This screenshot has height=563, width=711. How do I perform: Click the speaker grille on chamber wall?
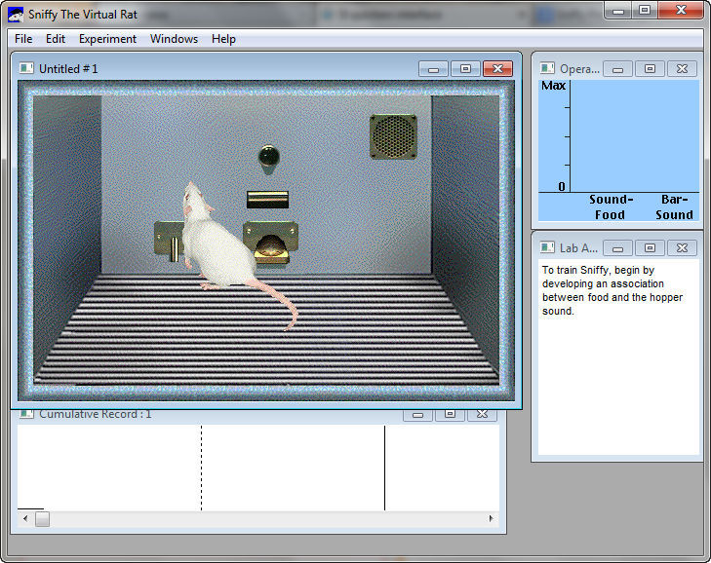[393, 136]
